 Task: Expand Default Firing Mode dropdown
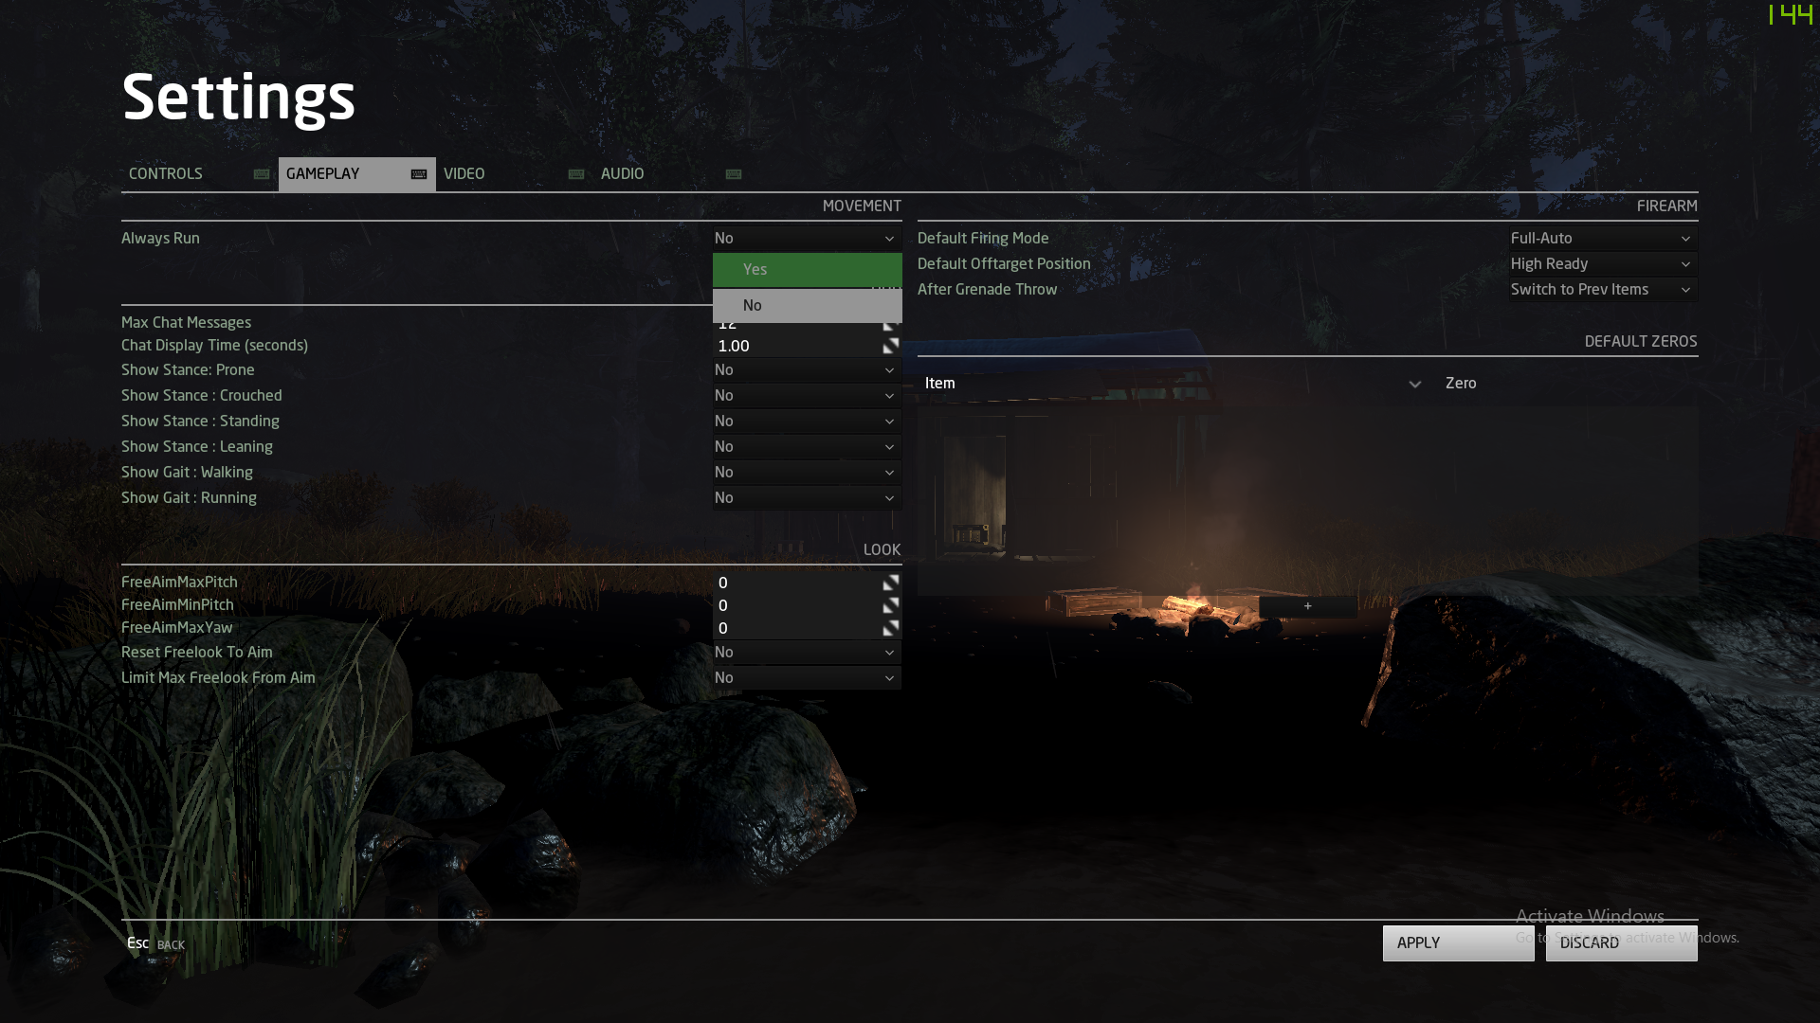point(1602,239)
